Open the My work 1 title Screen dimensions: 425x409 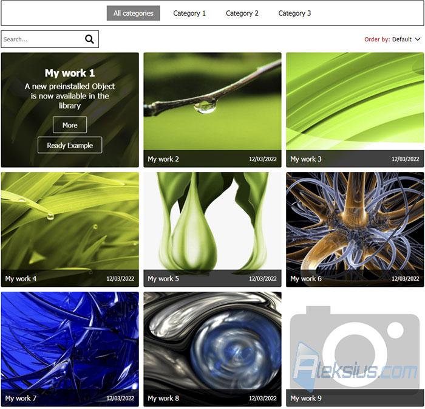point(70,73)
